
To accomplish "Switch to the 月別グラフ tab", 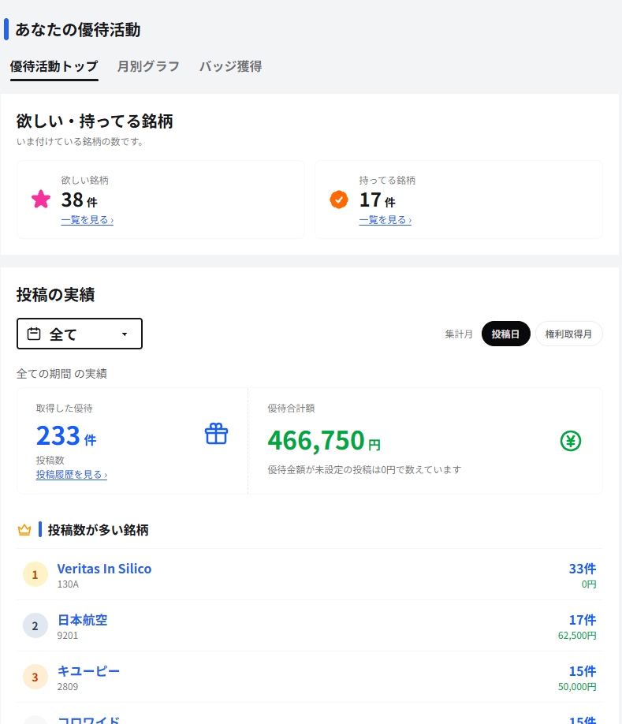I will click(148, 66).
